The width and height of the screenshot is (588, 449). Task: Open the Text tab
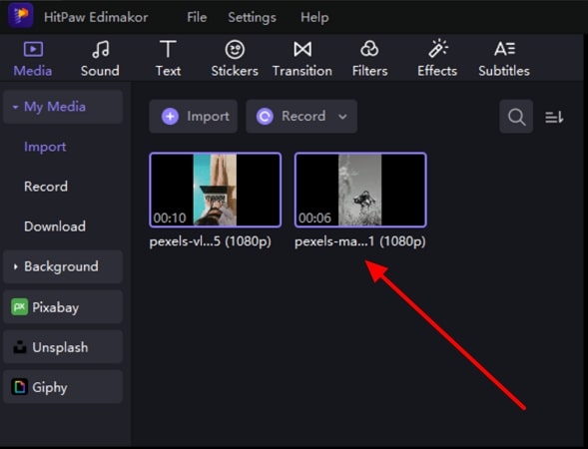(168, 59)
